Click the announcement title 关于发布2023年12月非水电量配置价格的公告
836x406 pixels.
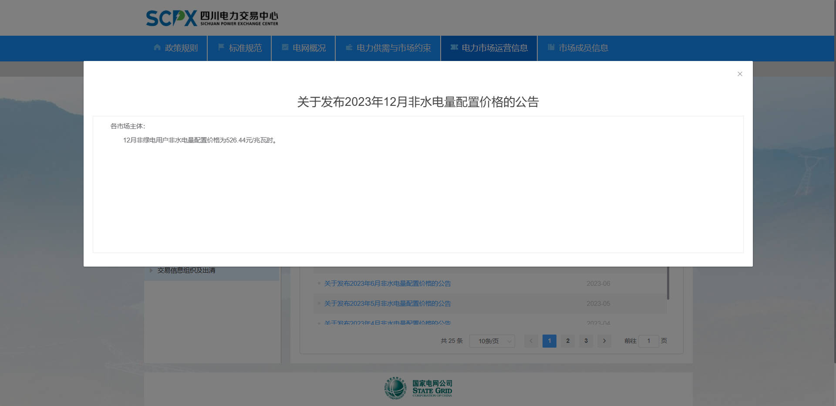tap(418, 102)
